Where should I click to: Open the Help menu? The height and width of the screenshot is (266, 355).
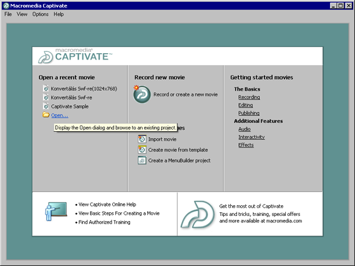pos(58,14)
